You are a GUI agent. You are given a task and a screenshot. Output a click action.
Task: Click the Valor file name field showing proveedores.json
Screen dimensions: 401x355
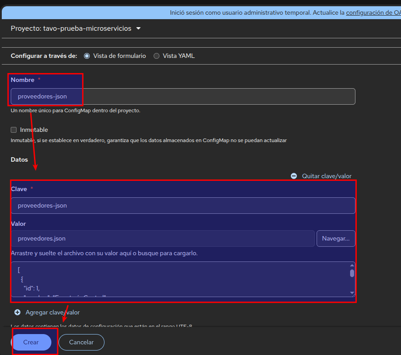[163, 238]
